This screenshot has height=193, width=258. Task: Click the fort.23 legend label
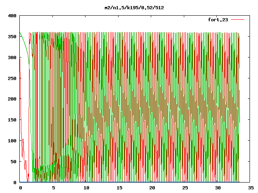[218, 20]
